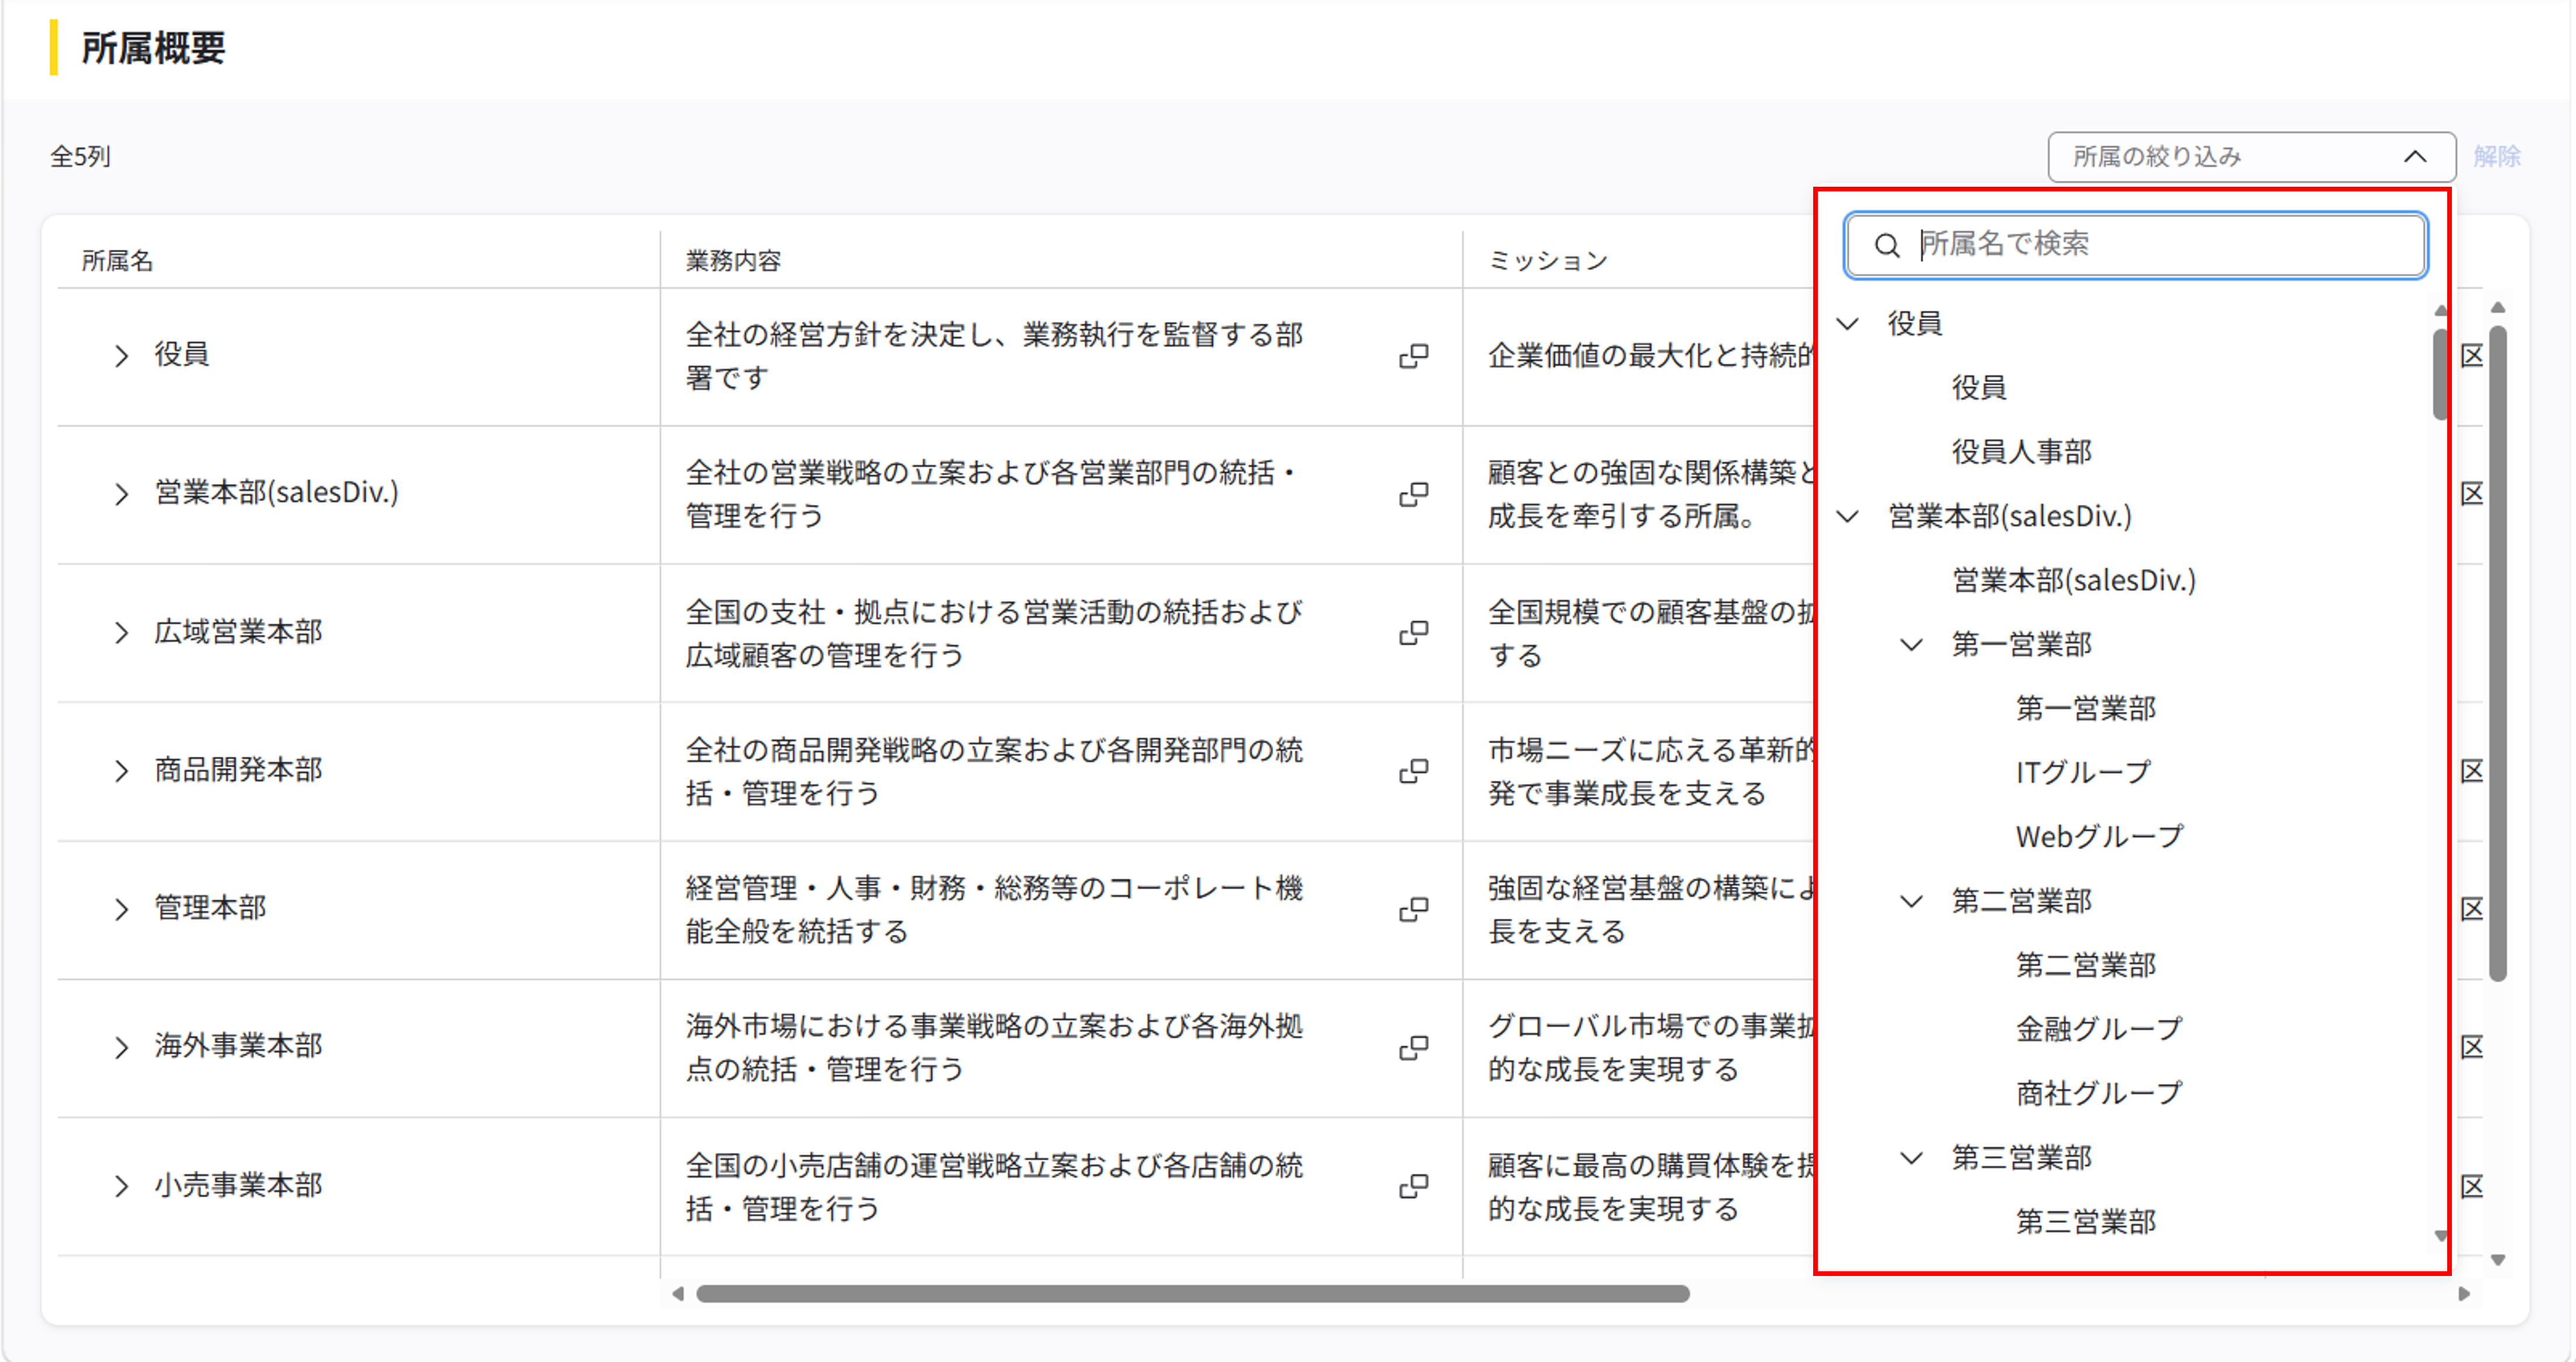
Task: Click the horizontal table scrollbar thumb
Action: coord(1192,1294)
